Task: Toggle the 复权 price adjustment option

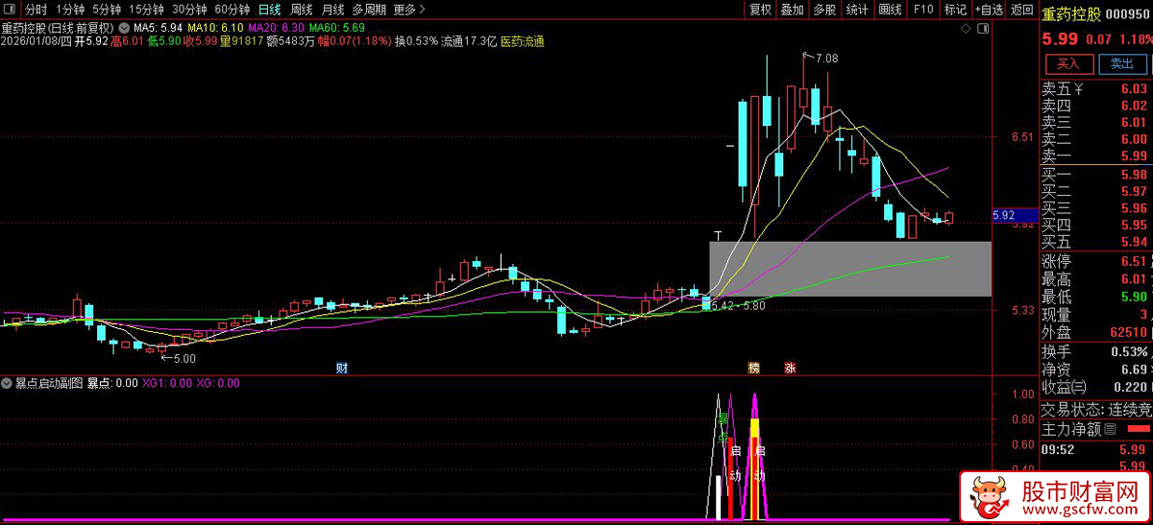Action: (x=760, y=10)
